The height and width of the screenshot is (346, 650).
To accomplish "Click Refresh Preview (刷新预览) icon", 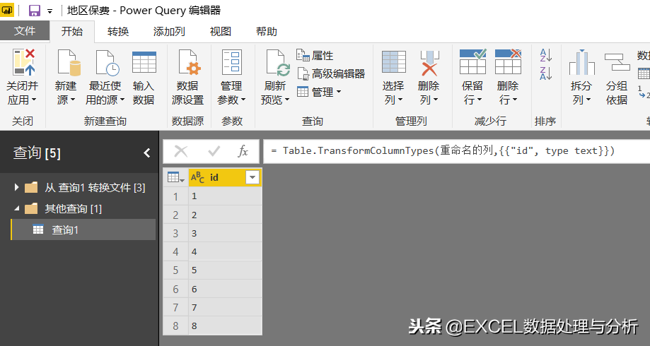I will 278,63.
